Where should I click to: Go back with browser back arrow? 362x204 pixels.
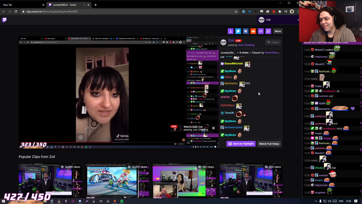(4, 11)
